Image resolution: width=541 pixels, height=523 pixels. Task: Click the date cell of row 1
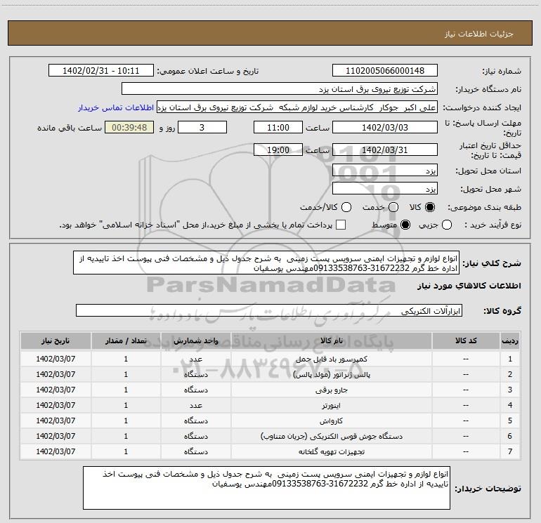pyautogui.click(x=56, y=359)
